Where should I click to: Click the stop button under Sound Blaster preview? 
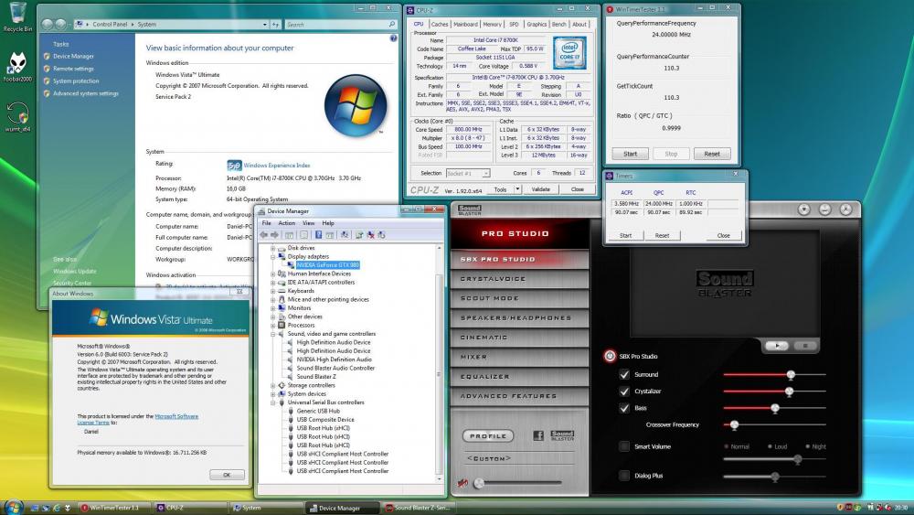coord(805,345)
